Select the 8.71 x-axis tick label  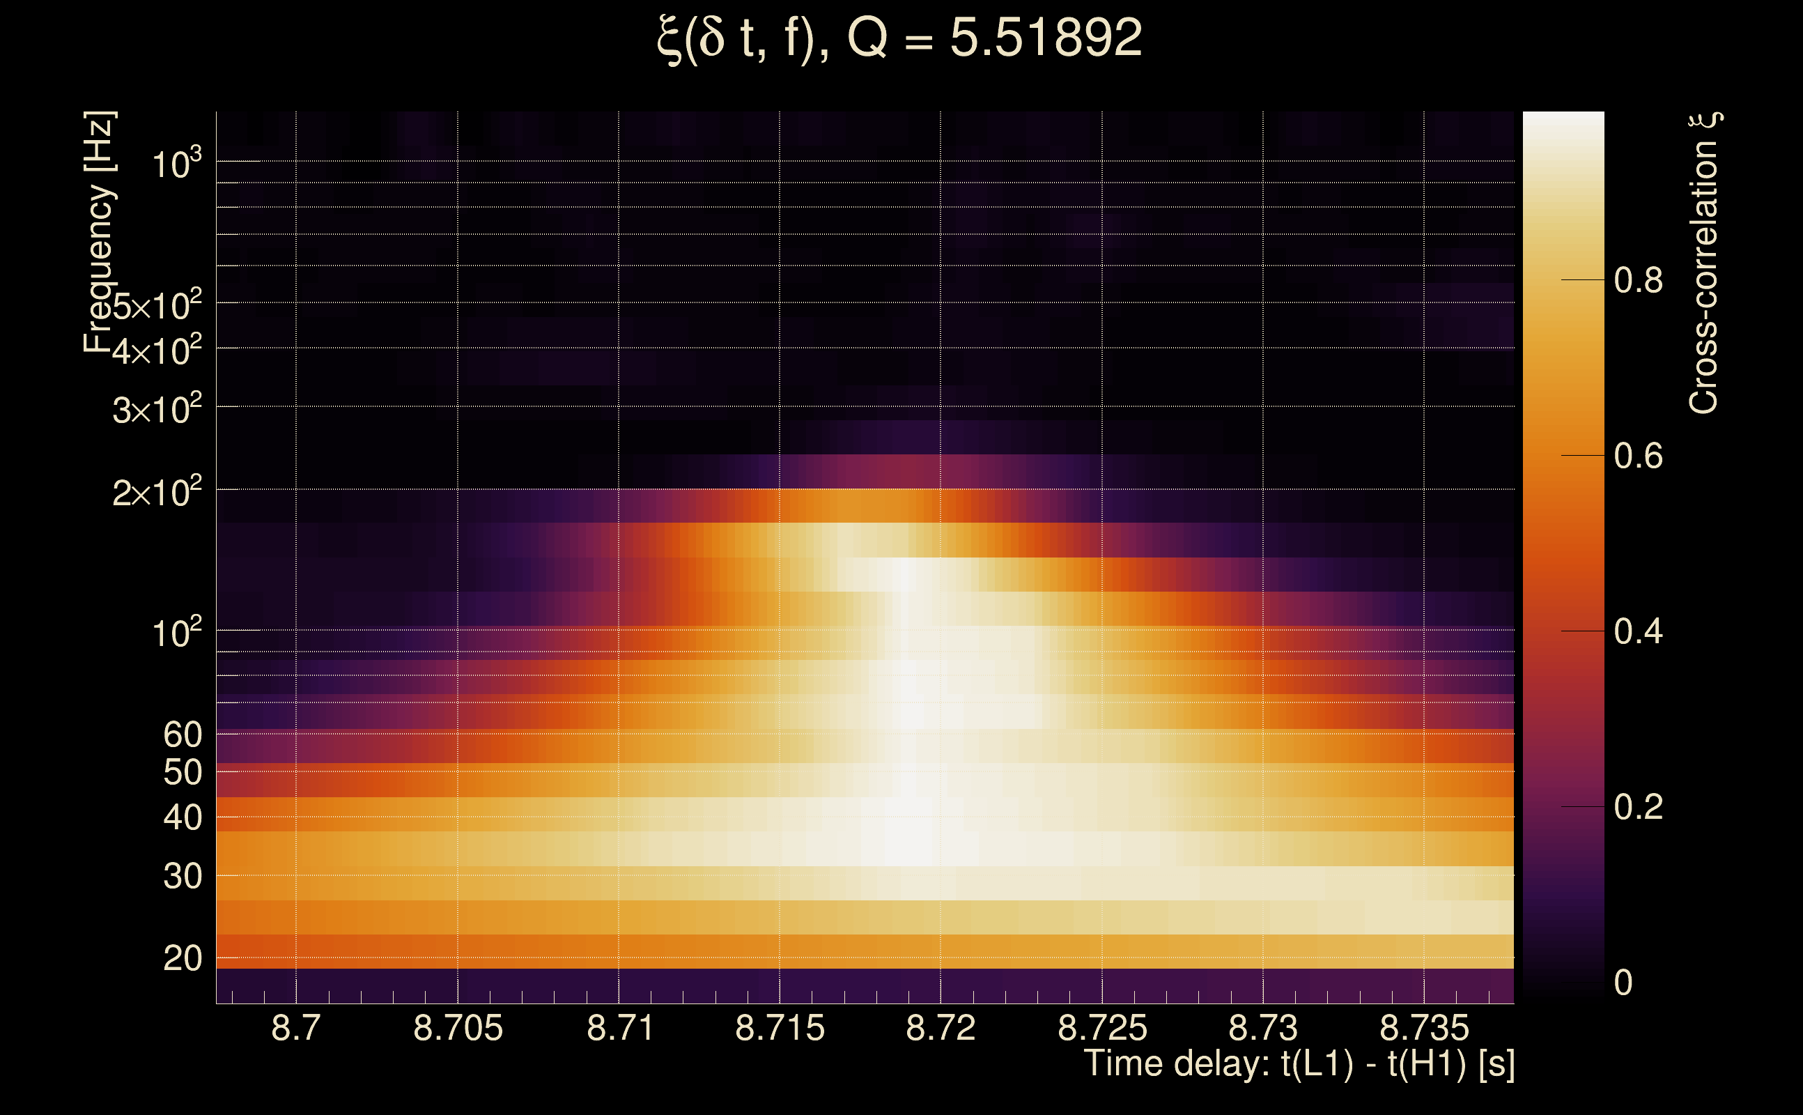coord(620,1028)
